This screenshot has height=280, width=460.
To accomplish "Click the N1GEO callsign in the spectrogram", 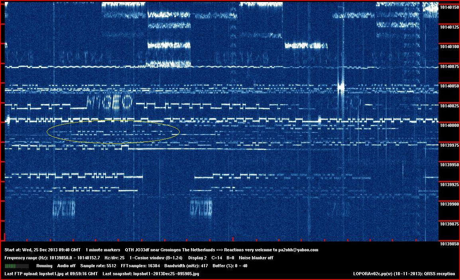I will (x=110, y=103).
